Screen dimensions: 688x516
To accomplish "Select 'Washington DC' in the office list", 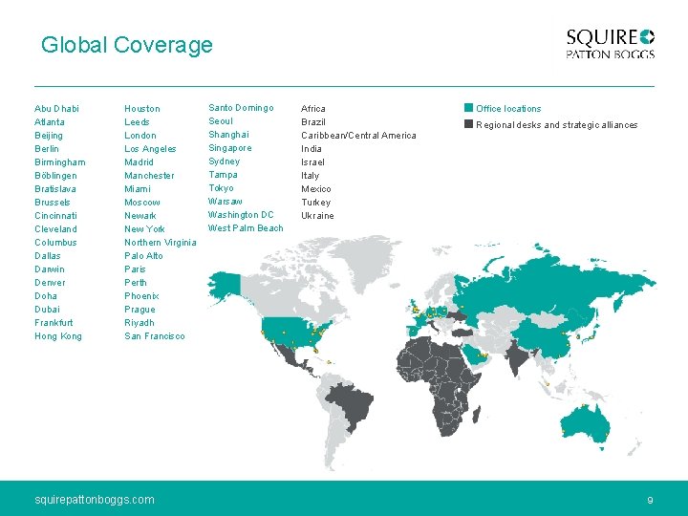I will (241, 215).
